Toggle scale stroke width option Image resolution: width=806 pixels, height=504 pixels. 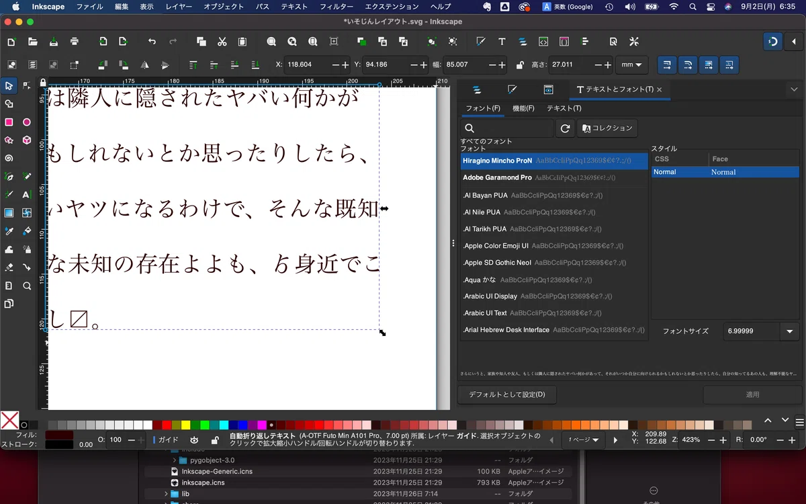click(x=667, y=65)
